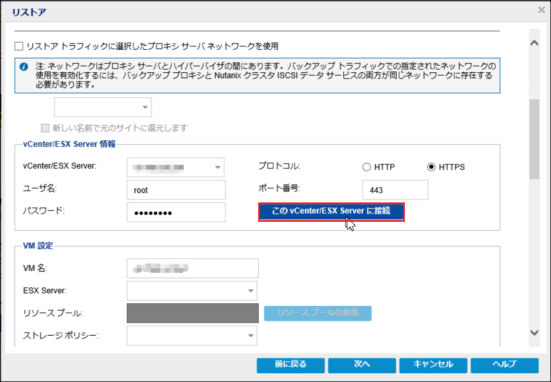Click 次へ to proceed
Image resolution: width=551 pixels, height=382 pixels.
point(361,364)
